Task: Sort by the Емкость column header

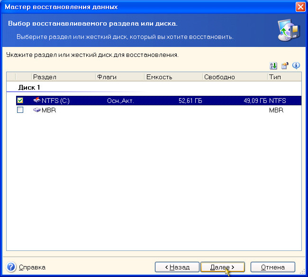Action: tap(173, 77)
